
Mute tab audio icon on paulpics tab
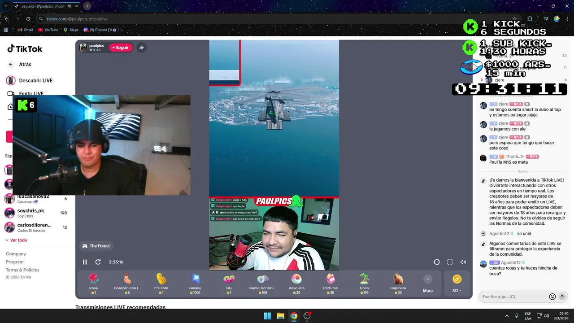point(70,6)
